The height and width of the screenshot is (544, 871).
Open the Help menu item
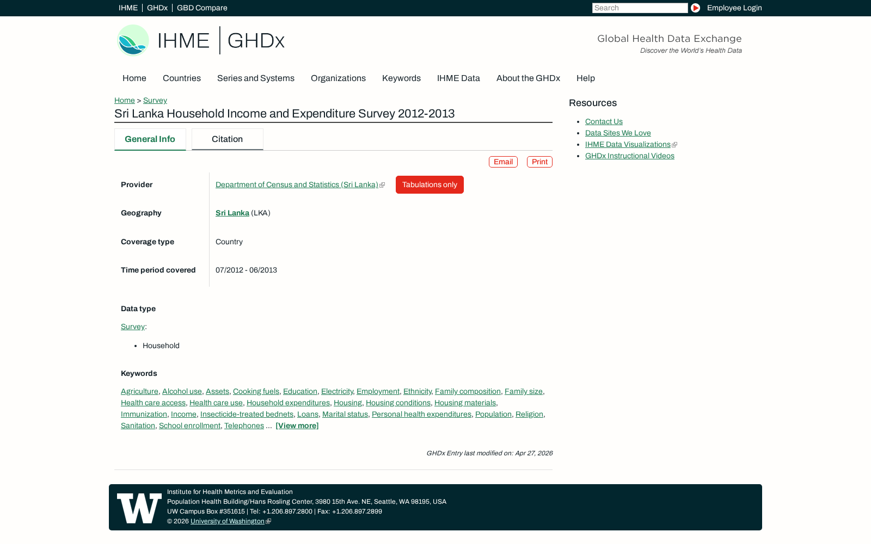586,78
